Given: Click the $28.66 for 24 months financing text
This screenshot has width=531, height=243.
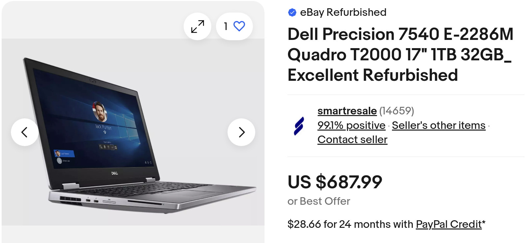Looking at the screenshot, I should [350, 224].
